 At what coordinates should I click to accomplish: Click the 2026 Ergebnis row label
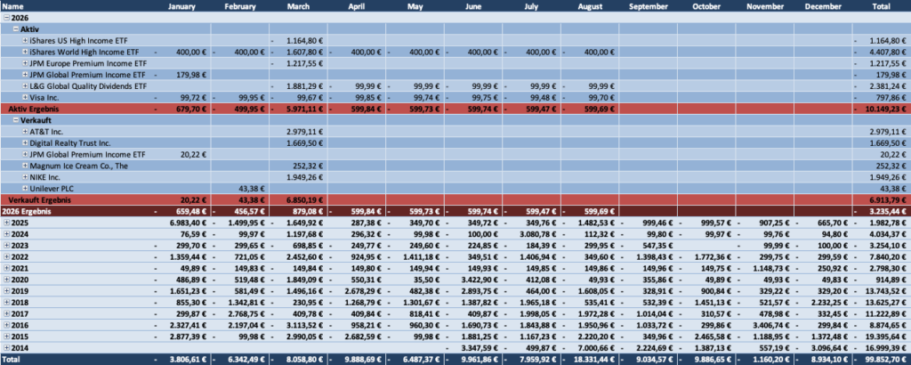coord(27,211)
